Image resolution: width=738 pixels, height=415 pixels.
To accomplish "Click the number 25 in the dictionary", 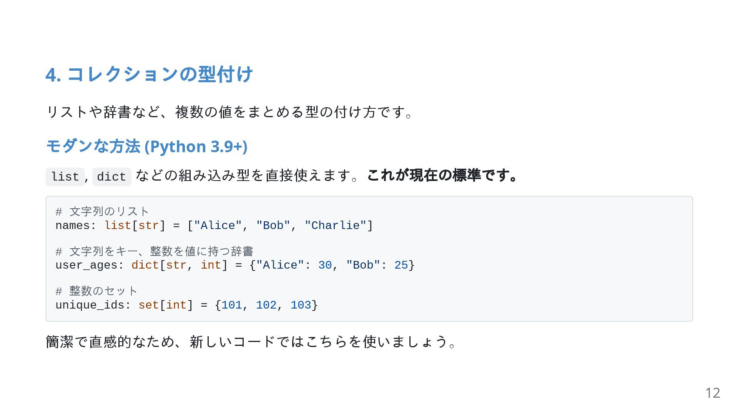I will (401, 265).
